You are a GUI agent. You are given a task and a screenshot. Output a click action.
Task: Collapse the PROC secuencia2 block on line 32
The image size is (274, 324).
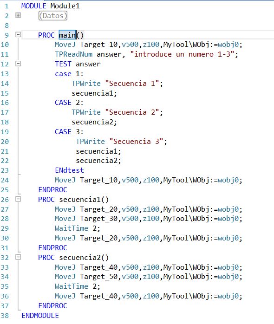[18, 257]
